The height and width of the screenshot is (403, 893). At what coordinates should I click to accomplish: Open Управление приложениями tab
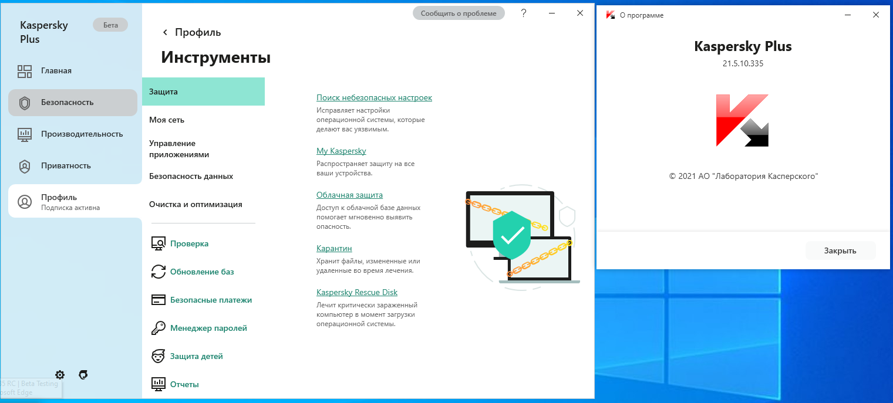point(203,149)
